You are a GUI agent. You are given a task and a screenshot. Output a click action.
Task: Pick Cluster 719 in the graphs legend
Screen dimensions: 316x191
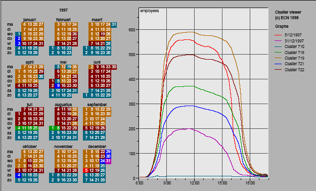point(289,58)
